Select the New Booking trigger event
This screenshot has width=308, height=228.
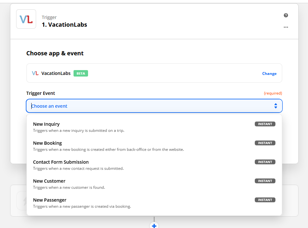(x=154, y=146)
